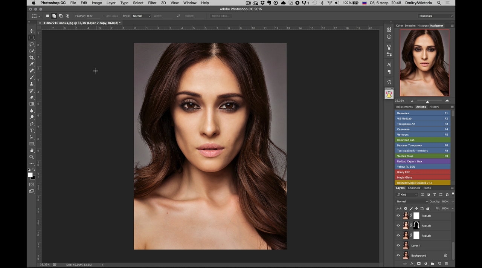Delete layer using trash icon
This screenshot has width=482, height=268.
446,263
